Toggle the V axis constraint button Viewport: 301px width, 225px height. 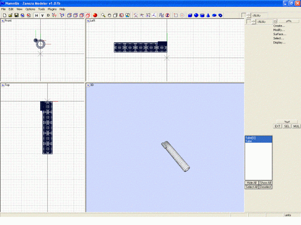tap(42, 15)
